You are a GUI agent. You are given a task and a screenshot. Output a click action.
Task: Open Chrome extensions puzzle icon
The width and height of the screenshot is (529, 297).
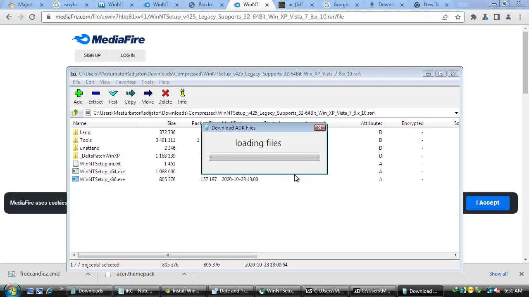[x=474, y=17]
